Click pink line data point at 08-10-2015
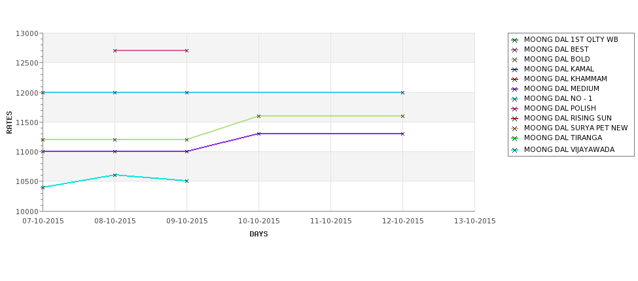638x281 pixels. (x=115, y=50)
